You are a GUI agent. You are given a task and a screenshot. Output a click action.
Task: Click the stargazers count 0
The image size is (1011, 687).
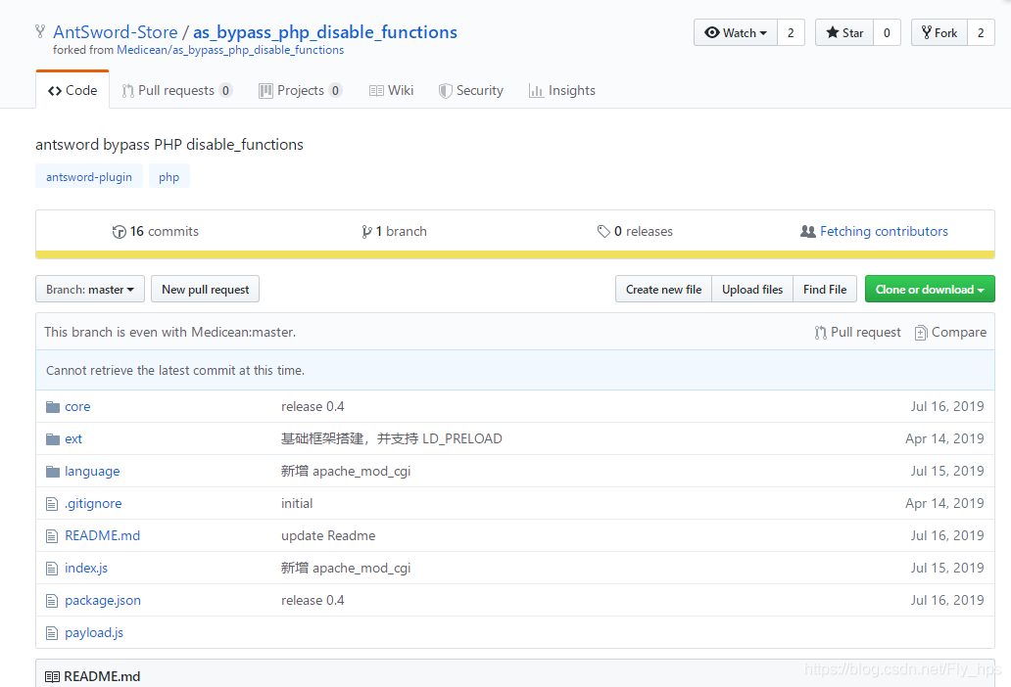pyautogui.click(x=888, y=33)
